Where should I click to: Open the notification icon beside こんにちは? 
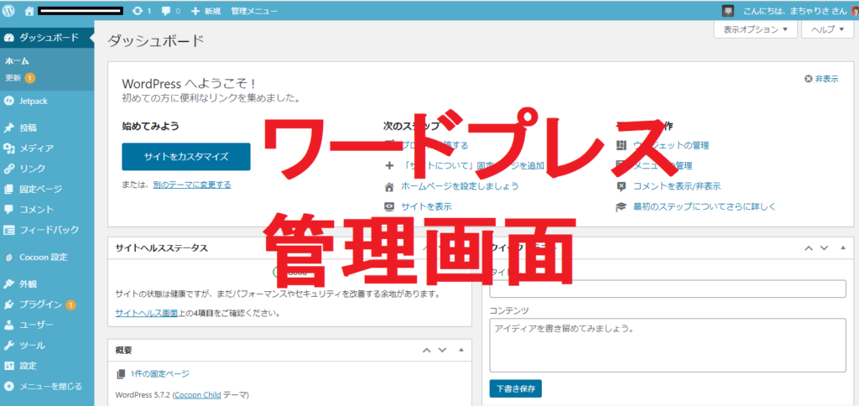(727, 11)
